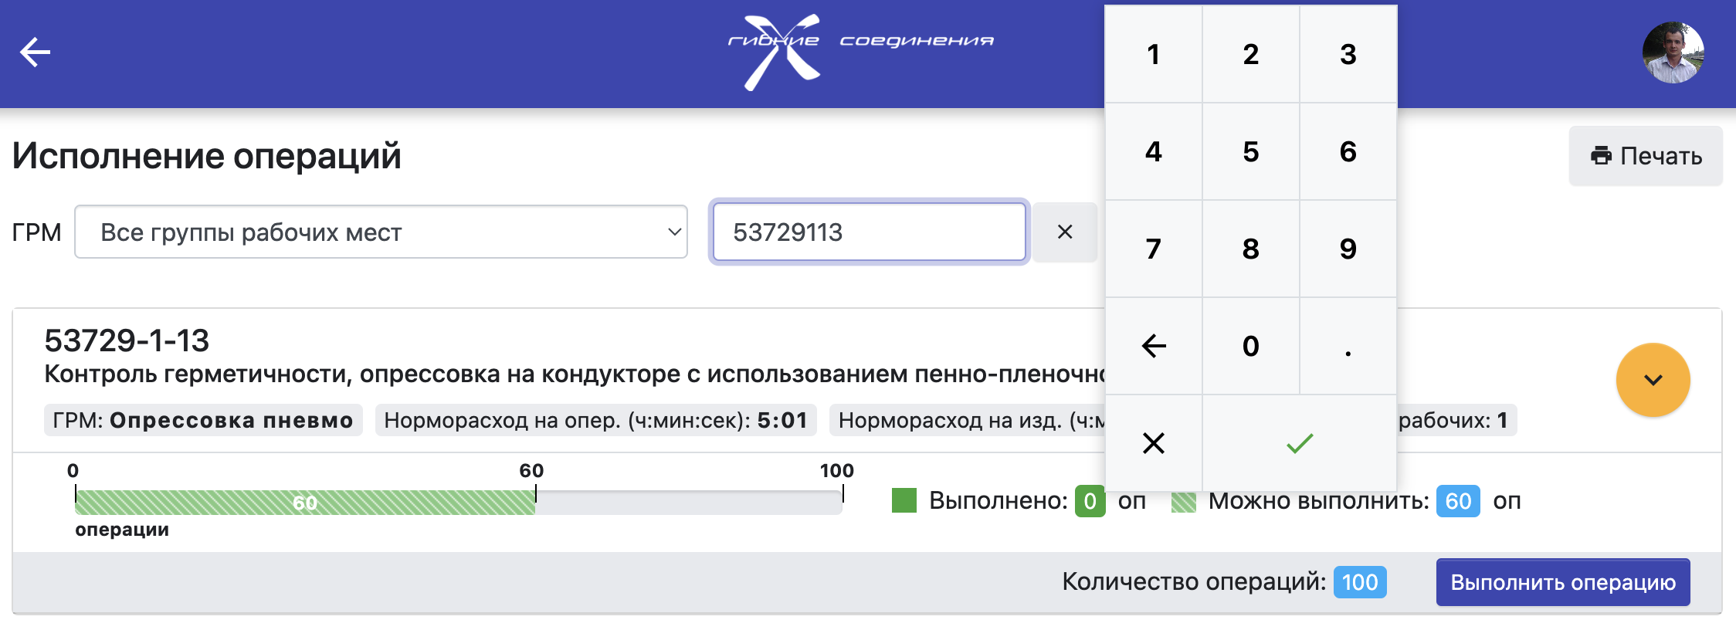Click the company logo in header
This screenshot has height=630, width=1736.
point(860,52)
